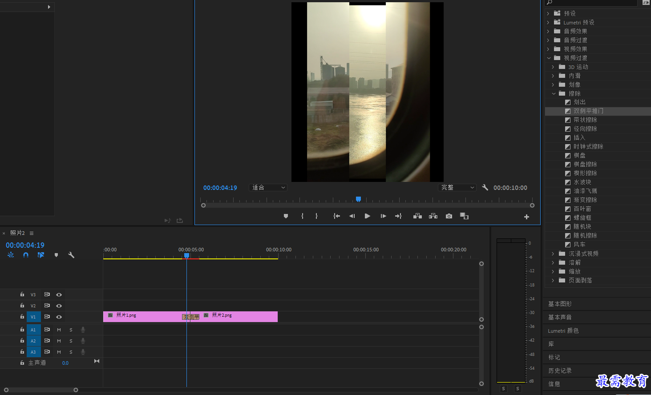Hide track V3 output with eye

click(x=59, y=294)
